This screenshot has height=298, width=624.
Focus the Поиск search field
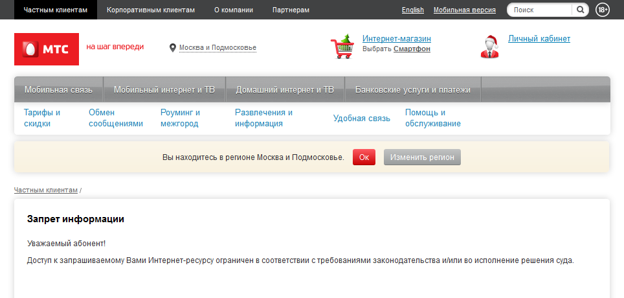(541, 10)
